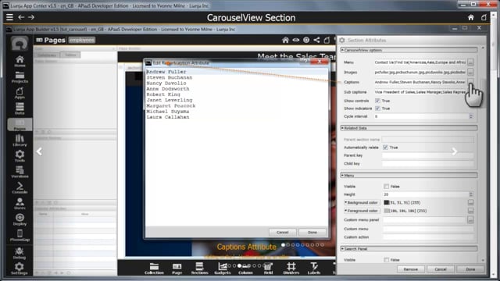Viewport: 500px width, 281px height.
Task: Open Projects in the left sidebar
Action: (20, 76)
